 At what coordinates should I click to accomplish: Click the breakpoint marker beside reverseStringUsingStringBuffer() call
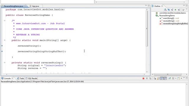click(2, 51)
